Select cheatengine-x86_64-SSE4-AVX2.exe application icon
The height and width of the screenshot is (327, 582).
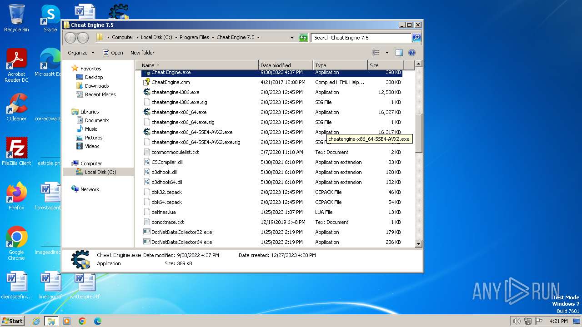tap(146, 132)
